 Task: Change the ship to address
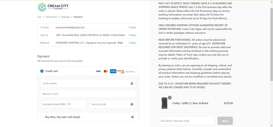[132, 35]
